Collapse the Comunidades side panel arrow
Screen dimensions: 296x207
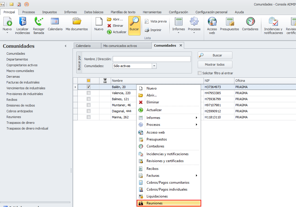coord(66,46)
